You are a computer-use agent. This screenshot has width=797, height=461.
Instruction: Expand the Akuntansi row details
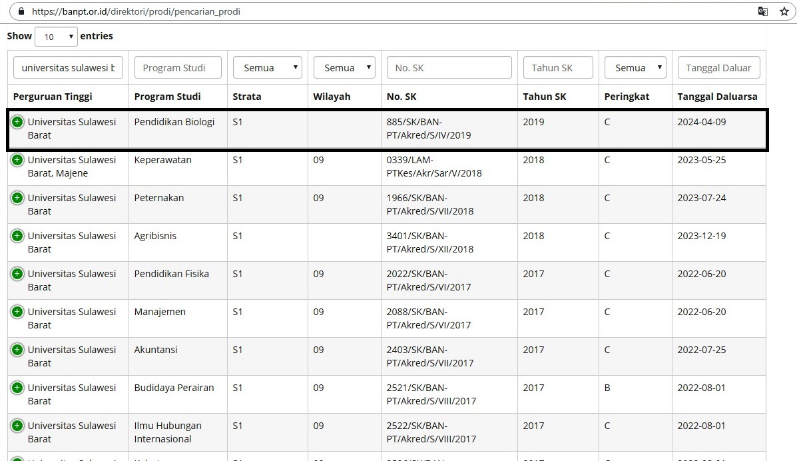[x=17, y=350]
